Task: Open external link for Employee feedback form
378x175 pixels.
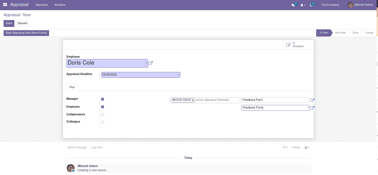Action: (312, 108)
